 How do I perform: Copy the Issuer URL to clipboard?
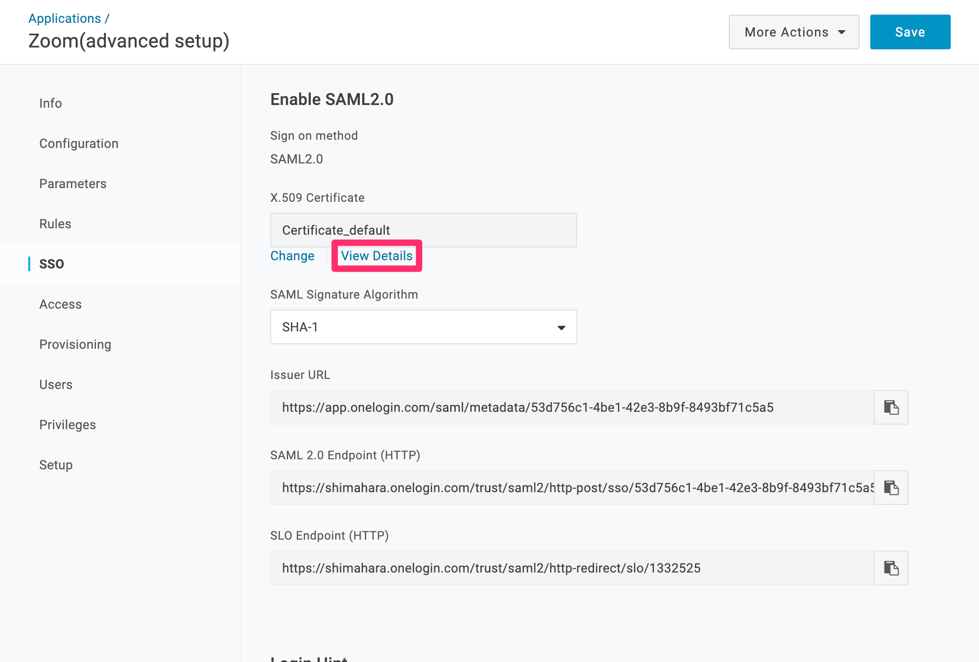tap(891, 407)
